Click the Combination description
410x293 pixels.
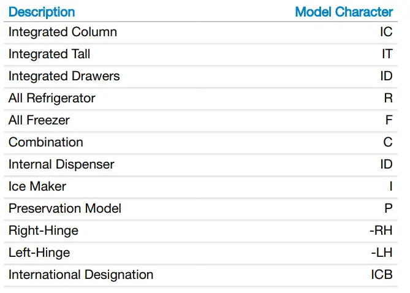pyautogui.click(x=45, y=142)
